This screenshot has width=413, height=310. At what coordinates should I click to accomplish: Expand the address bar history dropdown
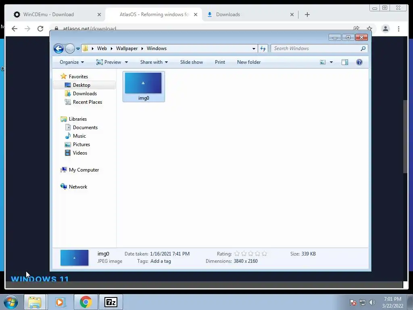point(254,48)
